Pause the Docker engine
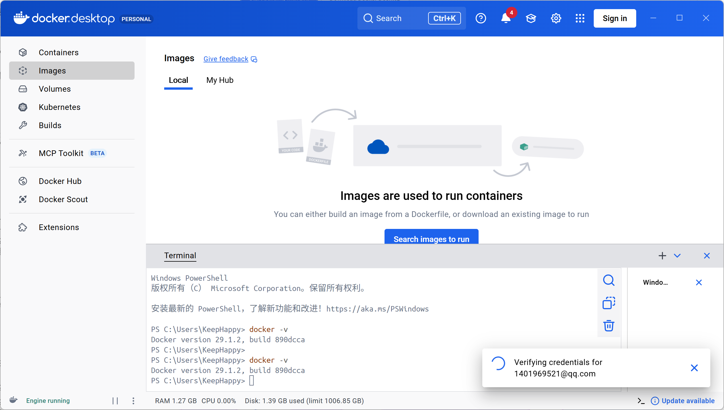The image size is (724, 410). click(x=115, y=401)
